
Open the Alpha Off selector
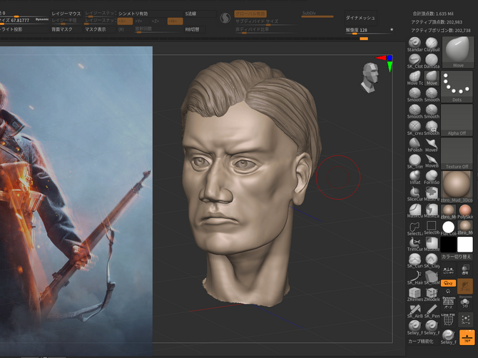457,120
